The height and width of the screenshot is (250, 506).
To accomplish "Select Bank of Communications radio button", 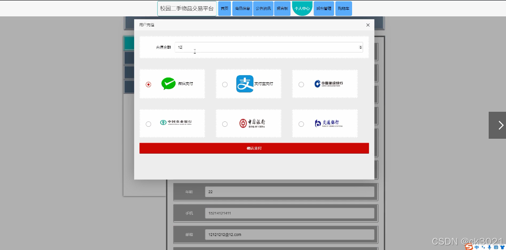I will pos(301,124).
